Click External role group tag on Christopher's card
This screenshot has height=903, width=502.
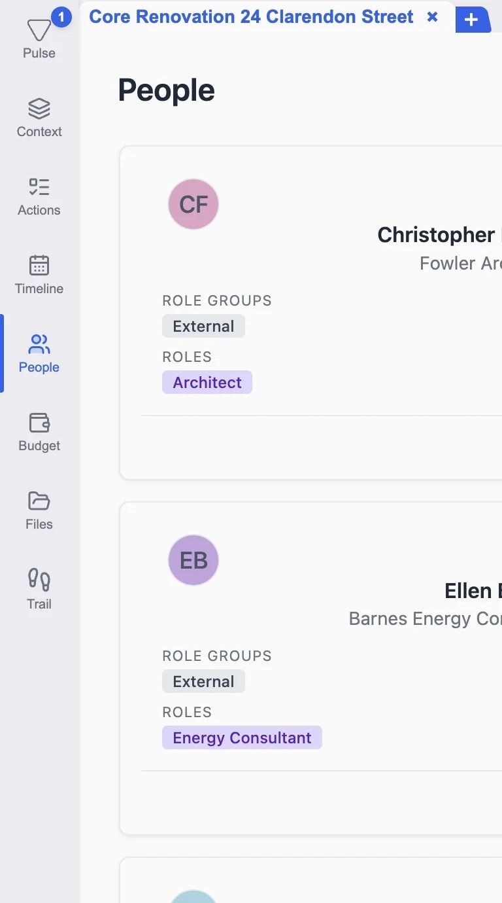203,327
